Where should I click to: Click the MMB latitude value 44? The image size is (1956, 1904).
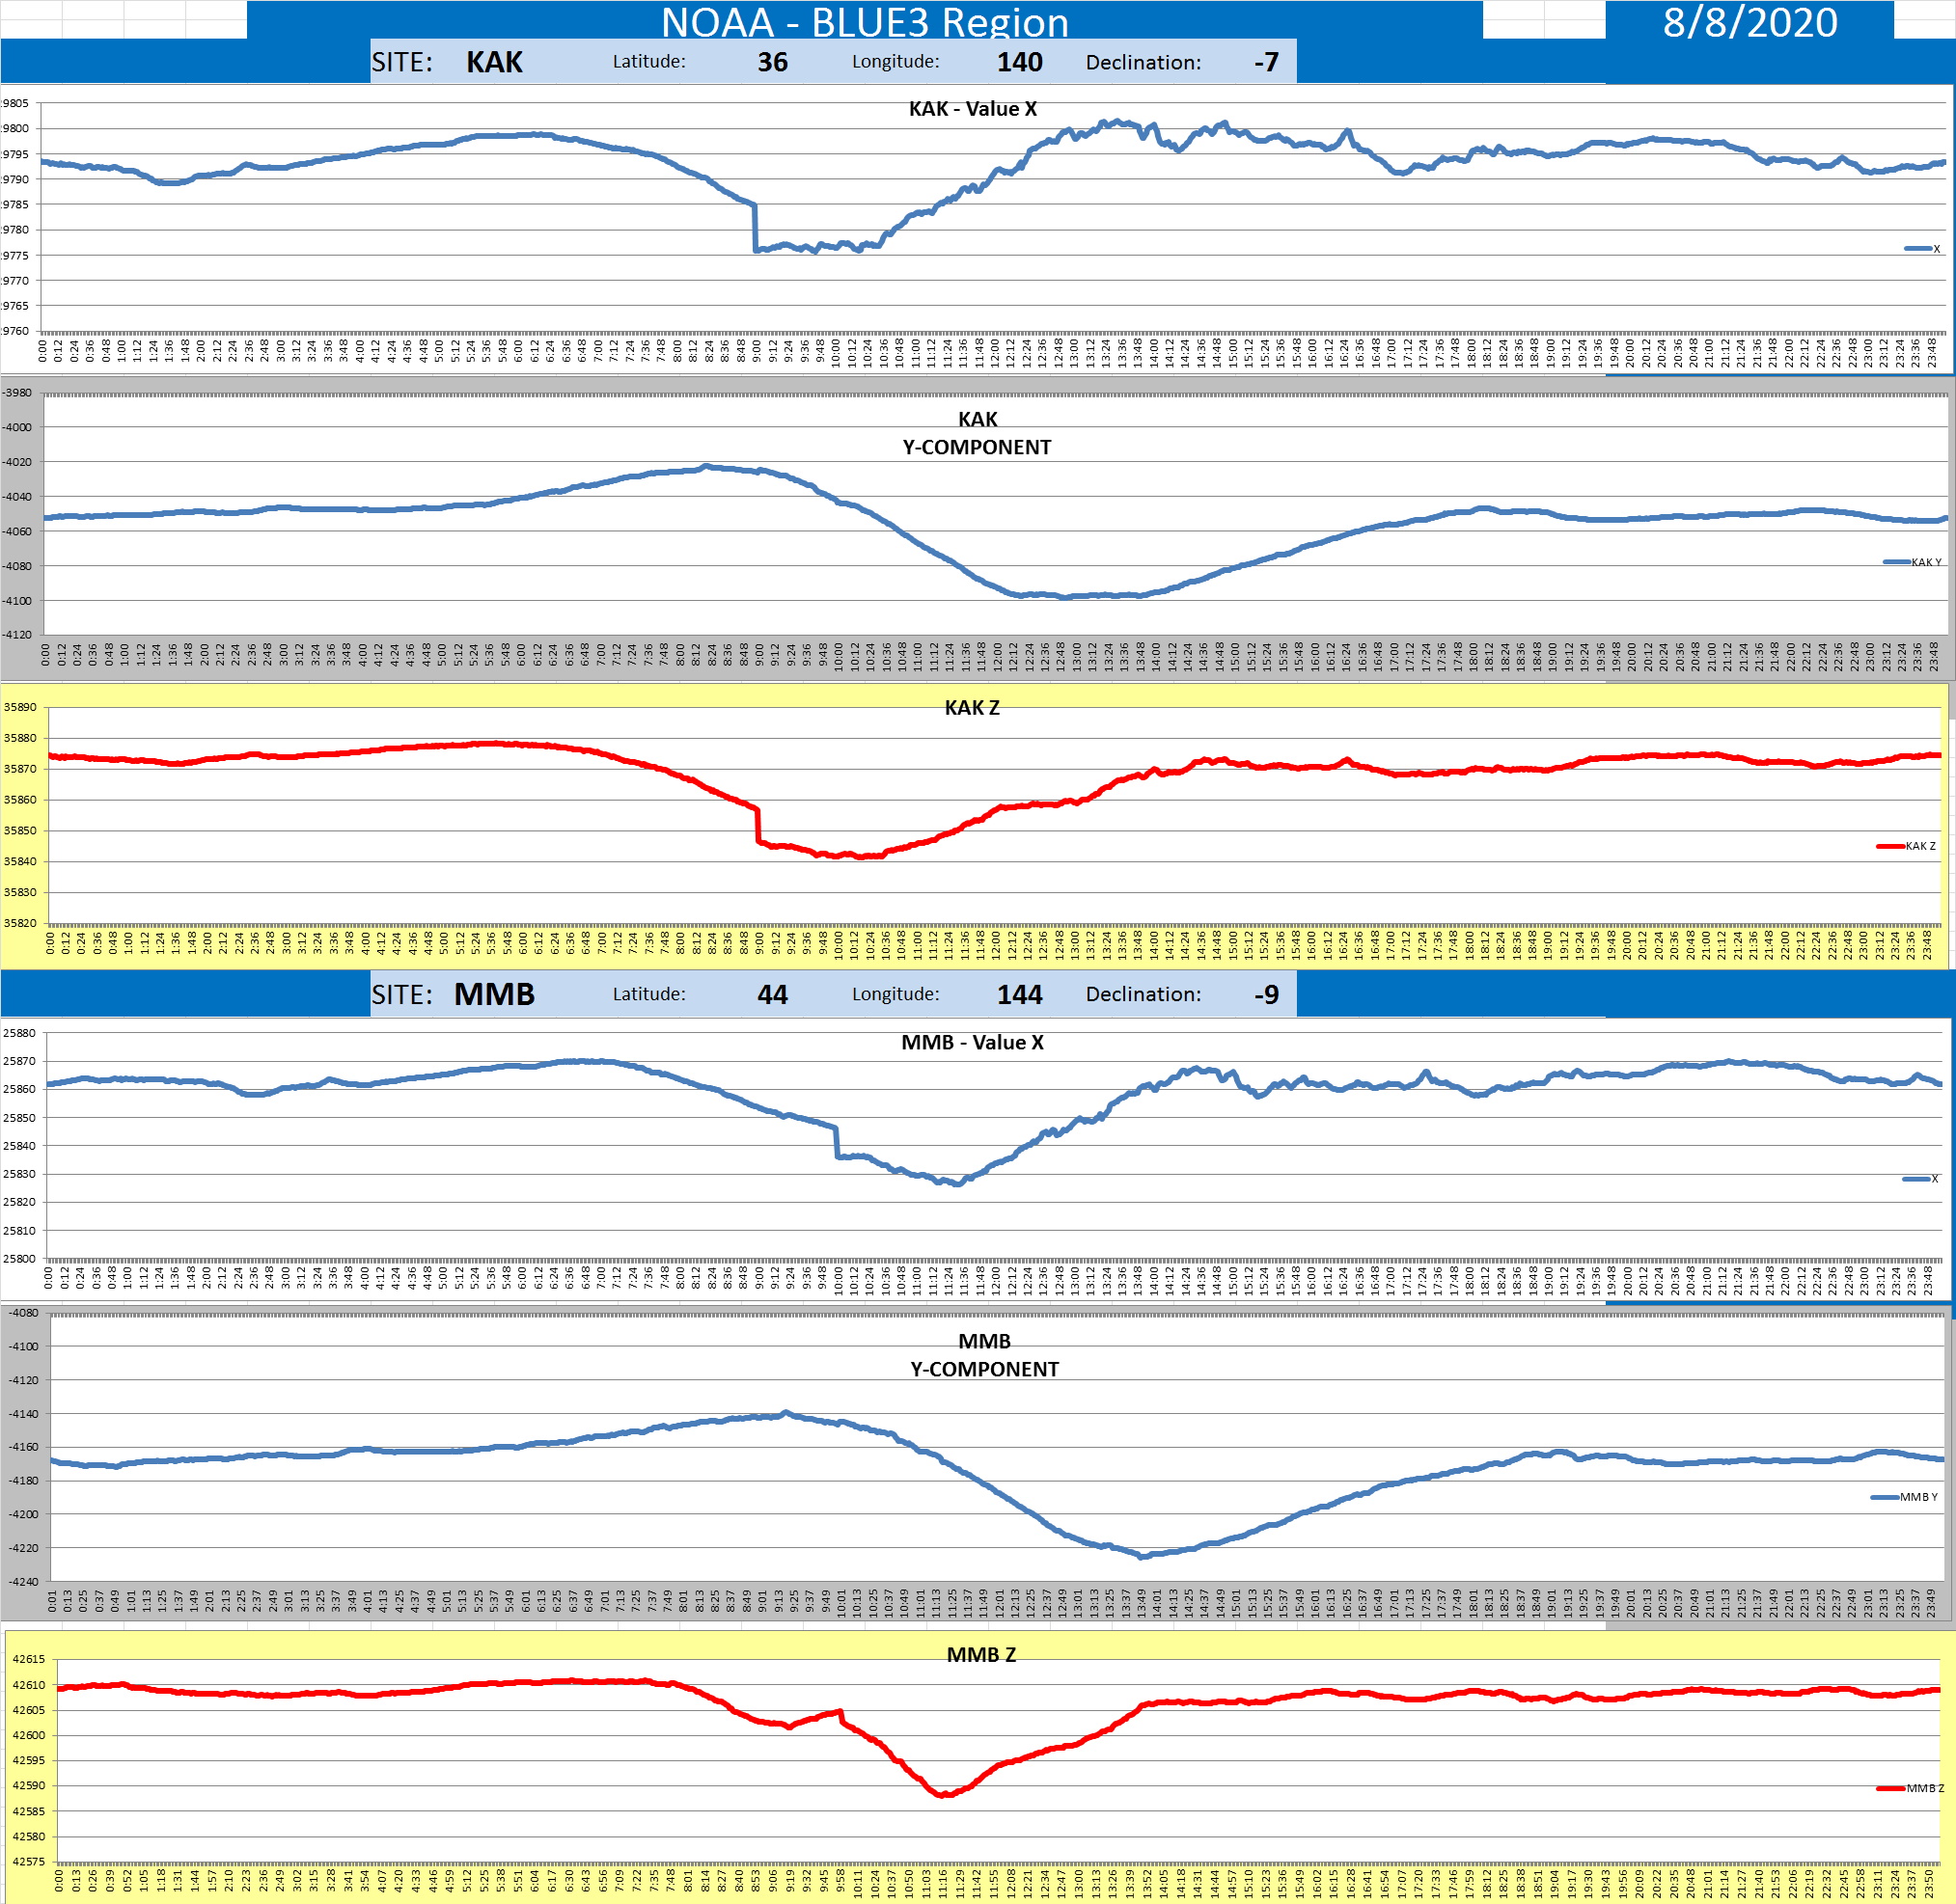click(771, 994)
